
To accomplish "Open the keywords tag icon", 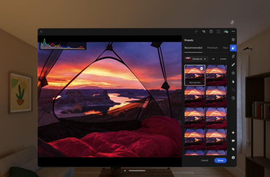I will coord(233,149).
